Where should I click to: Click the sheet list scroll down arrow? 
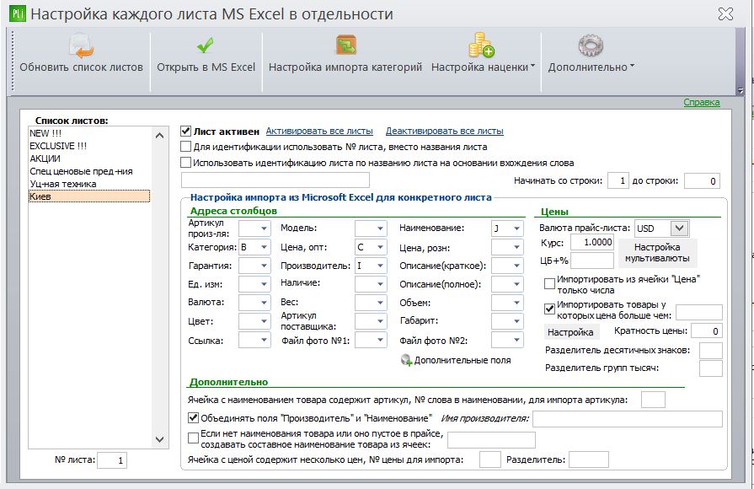point(160,439)
